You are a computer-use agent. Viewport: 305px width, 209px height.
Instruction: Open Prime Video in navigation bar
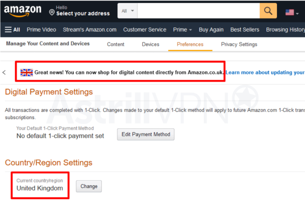pyautogui.click(x=41, y=30)
